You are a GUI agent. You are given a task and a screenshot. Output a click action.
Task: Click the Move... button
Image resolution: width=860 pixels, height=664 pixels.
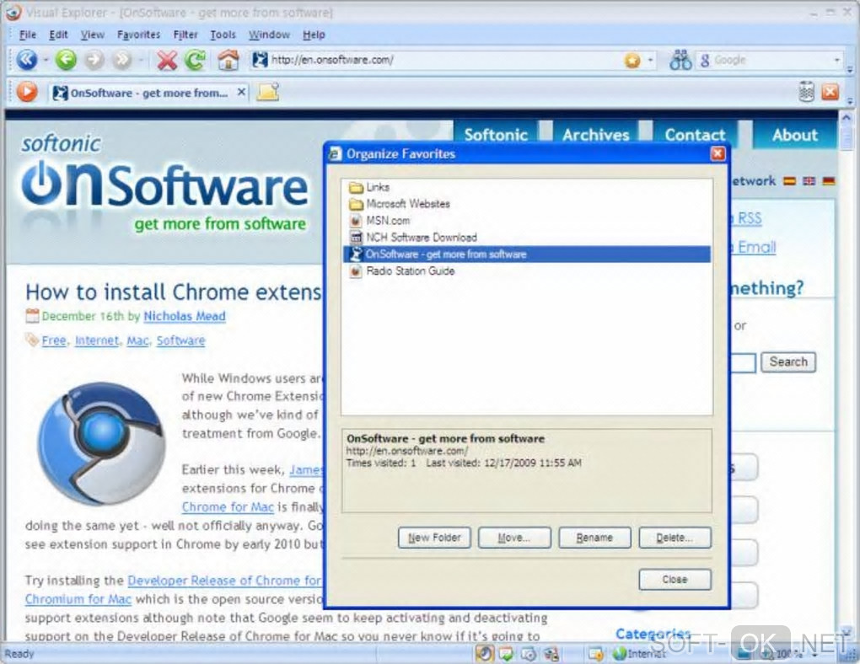(x=514, y=538)
